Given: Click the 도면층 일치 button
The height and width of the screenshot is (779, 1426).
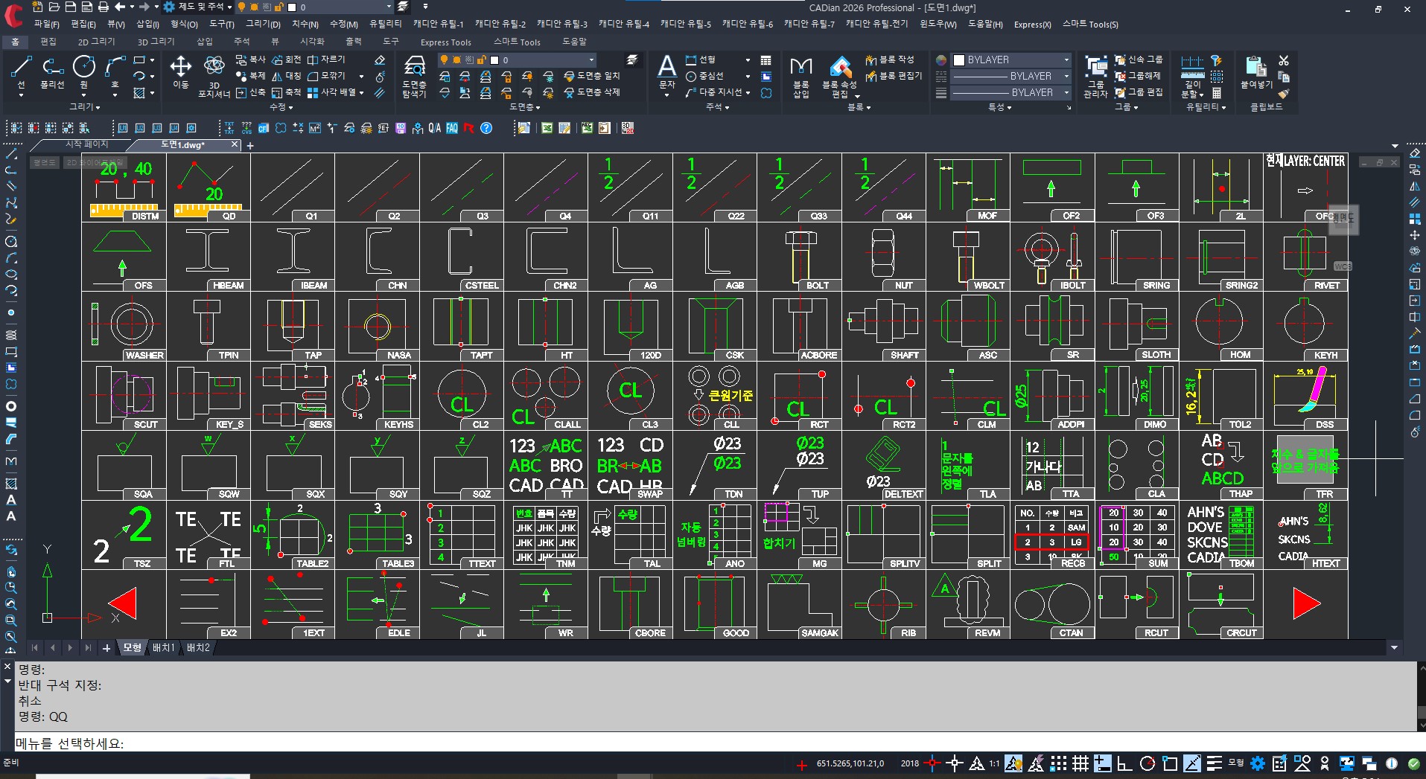Looking at the screenshot, I should click(591, 76).
